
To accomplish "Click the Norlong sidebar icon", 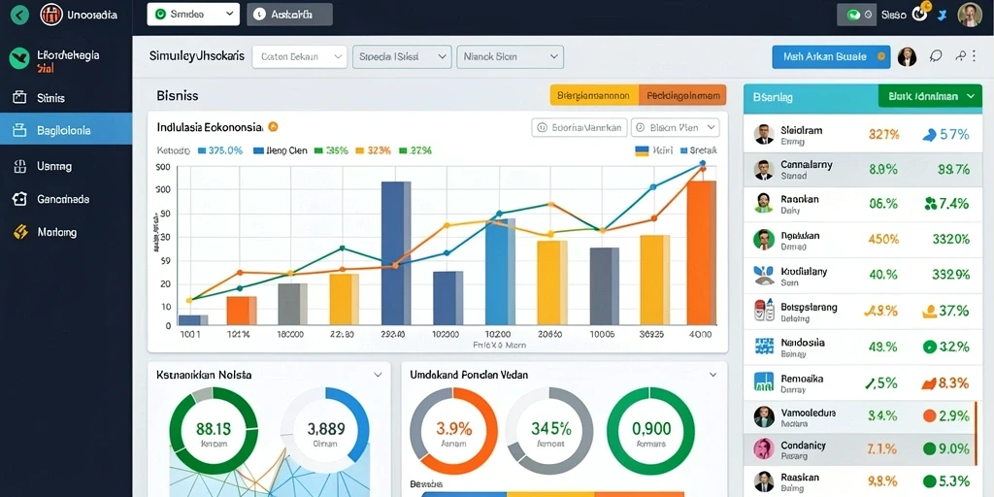I will [x=20, y=232].
